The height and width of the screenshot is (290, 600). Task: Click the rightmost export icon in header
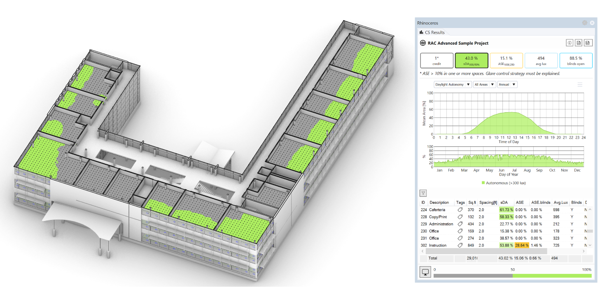tap(588, 43)
